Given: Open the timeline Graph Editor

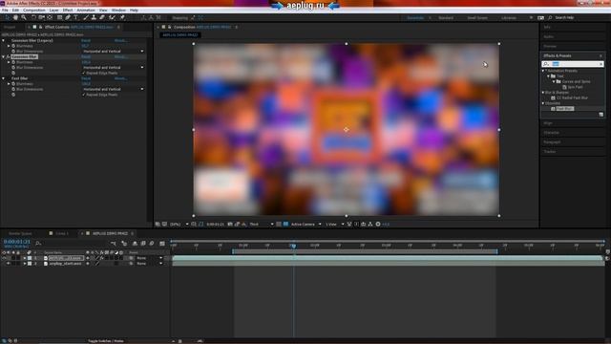Looking at the screenshot, I should coord(162,244).
